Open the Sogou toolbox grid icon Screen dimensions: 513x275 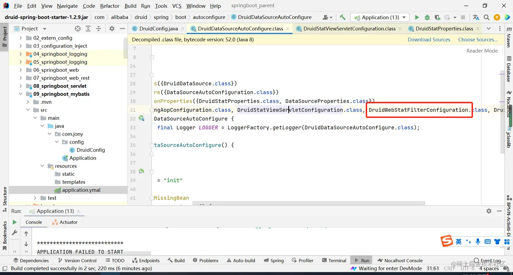(x=507, y=241)
